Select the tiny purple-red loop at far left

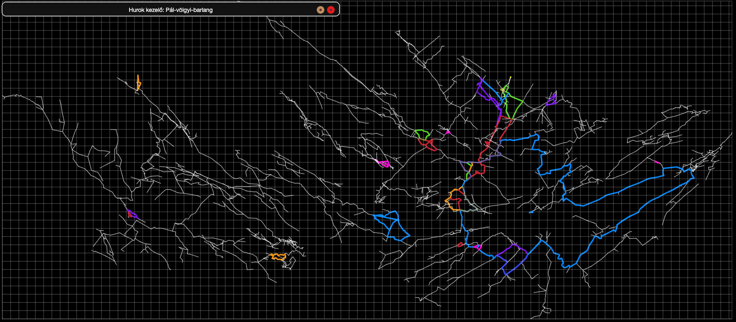click(131, 213)
